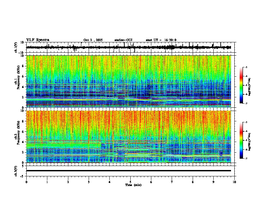Click the ch.1 log(PSD) color scale title
Image resolution: width=264 pixels, height=204 pixels.
point(250,87)
